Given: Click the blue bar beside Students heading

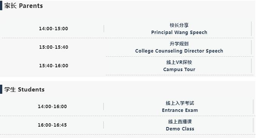Looking at the screenshot, I should tap(1, 89).
